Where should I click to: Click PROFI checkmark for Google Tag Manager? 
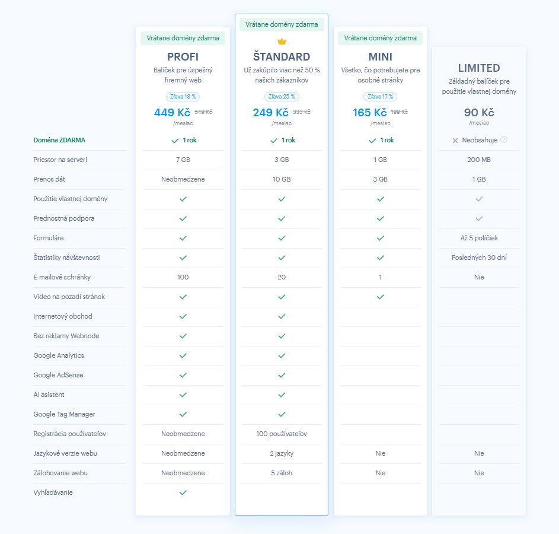tap(183, 415)
